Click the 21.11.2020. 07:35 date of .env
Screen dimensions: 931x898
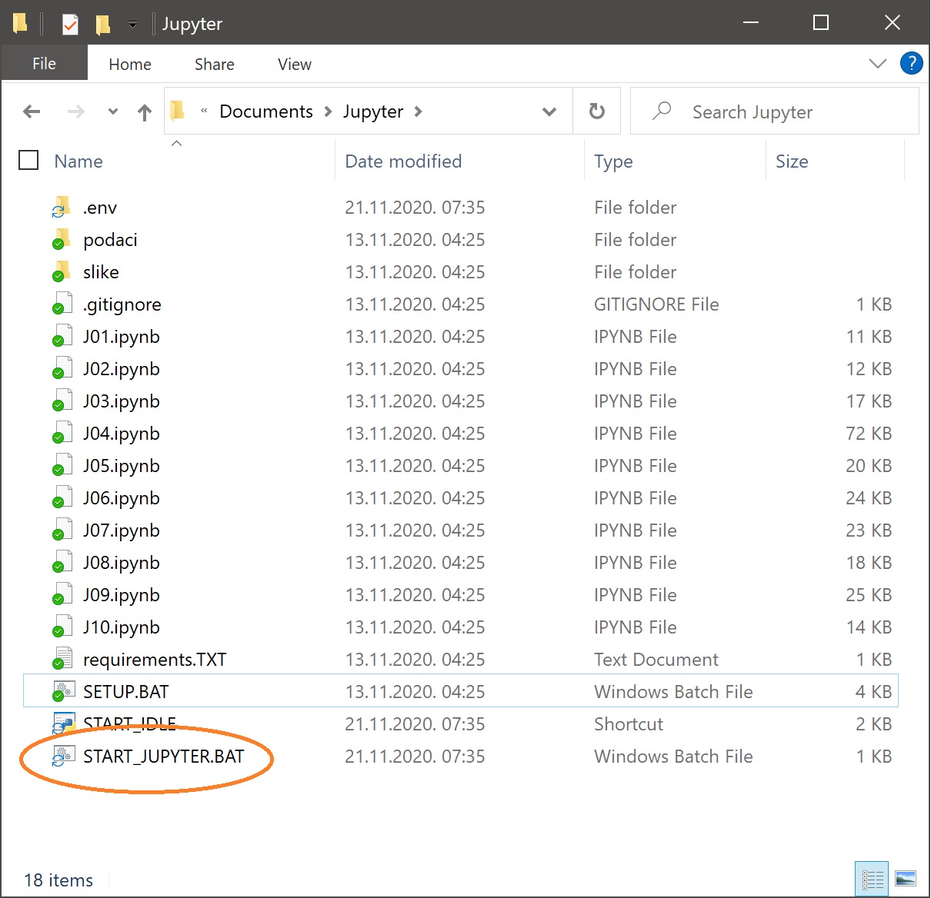415,208
